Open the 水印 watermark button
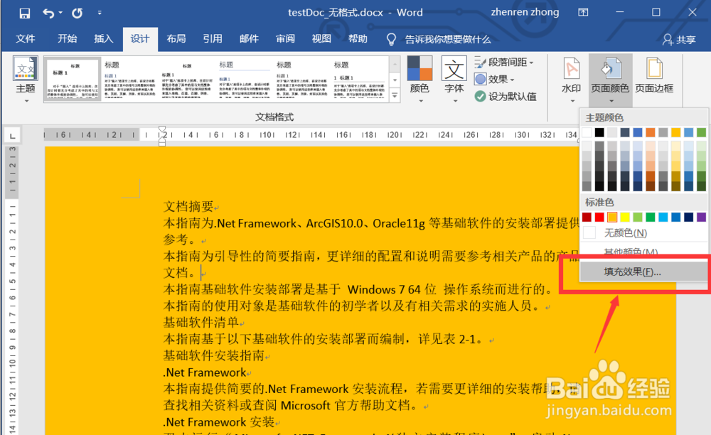Screen dimensions: 711x435 tap(572, 80)
